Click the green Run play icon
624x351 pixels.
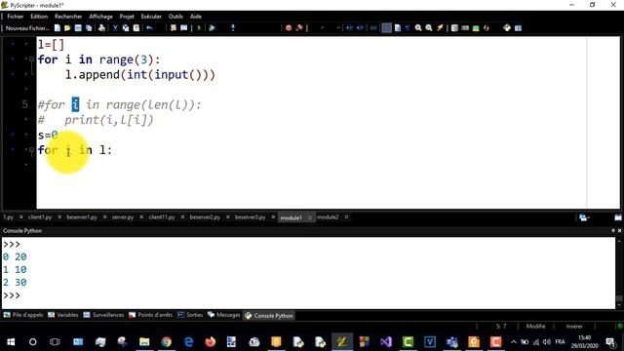[199, 28]
